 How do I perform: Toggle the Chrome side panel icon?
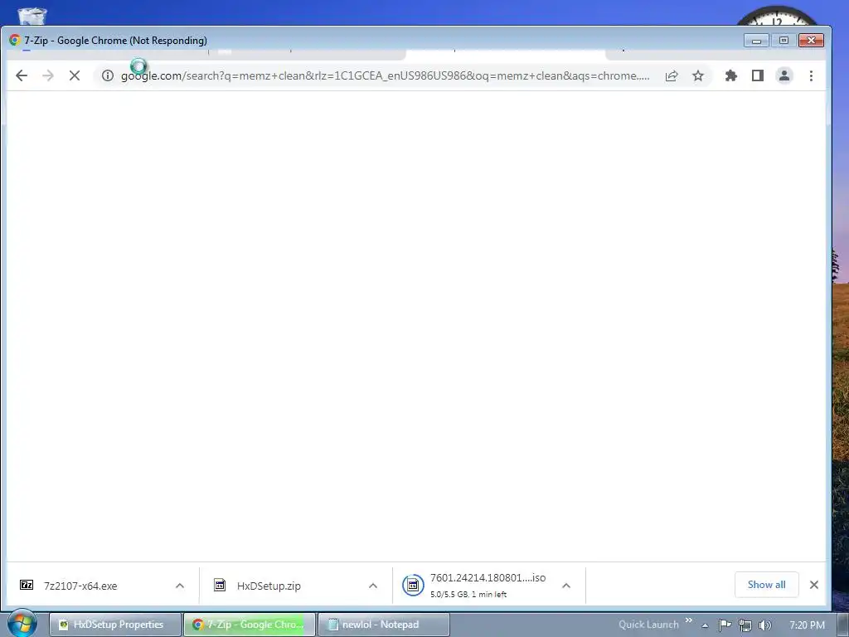[x=758, y=75]
